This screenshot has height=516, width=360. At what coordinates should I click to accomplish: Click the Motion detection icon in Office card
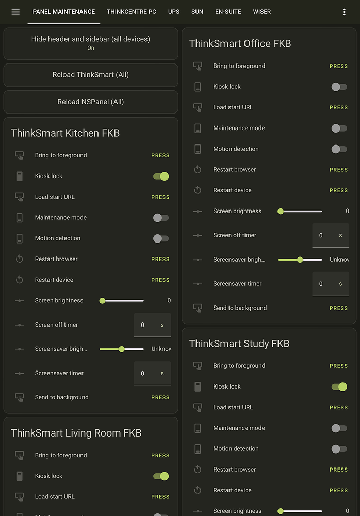[198, 149]
